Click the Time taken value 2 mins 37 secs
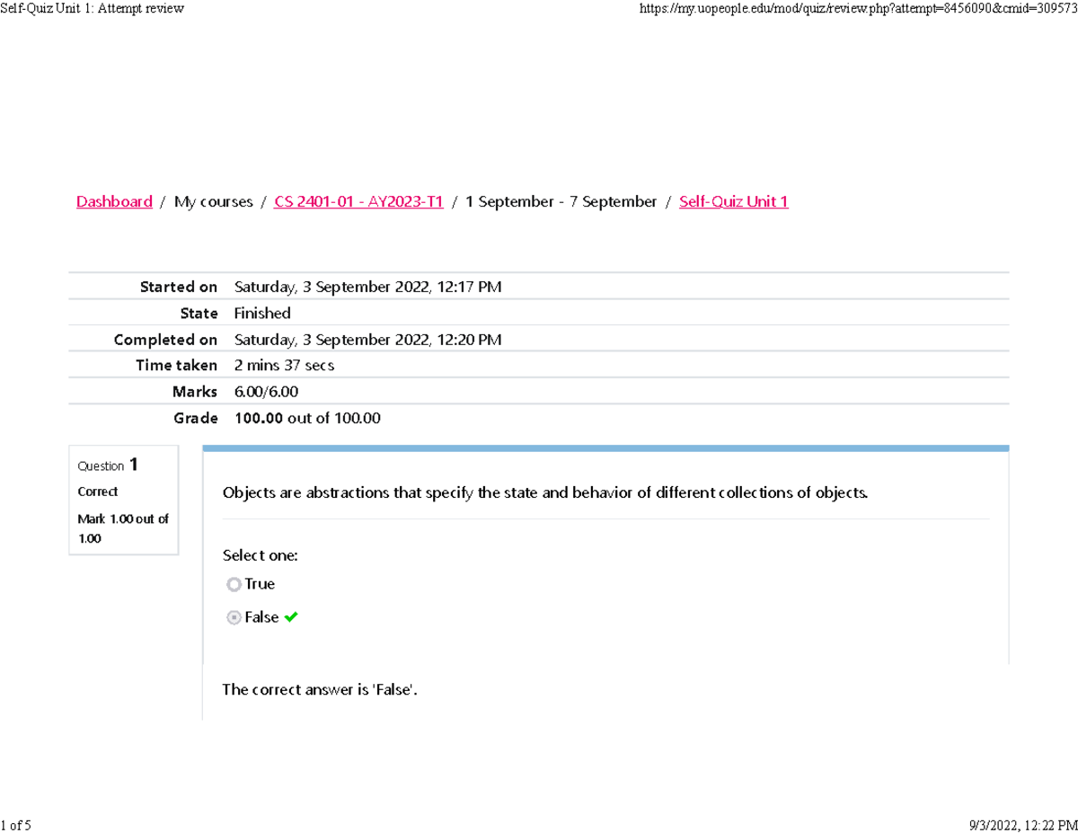This screenshot has width=1078, height=833. click(x=284, y=366)
